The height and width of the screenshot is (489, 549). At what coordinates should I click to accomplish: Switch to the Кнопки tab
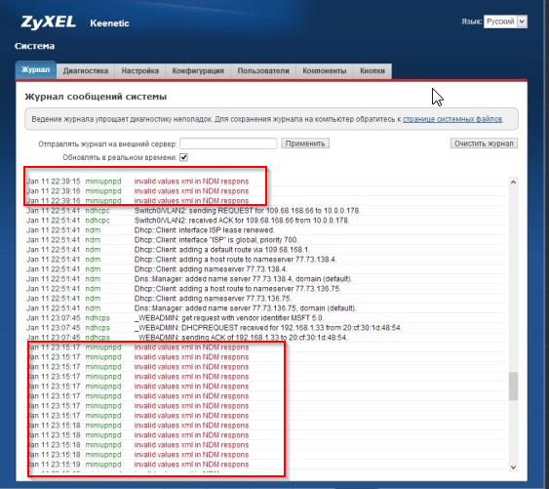pos(373,71)
